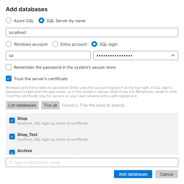The image size is (184, 184).
Task: Untick Trust the server's certificate
Action: point(9,78)
